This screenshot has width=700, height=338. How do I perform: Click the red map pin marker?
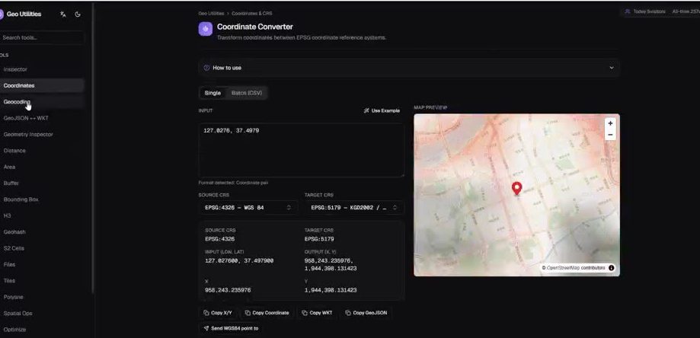(516, 189)
